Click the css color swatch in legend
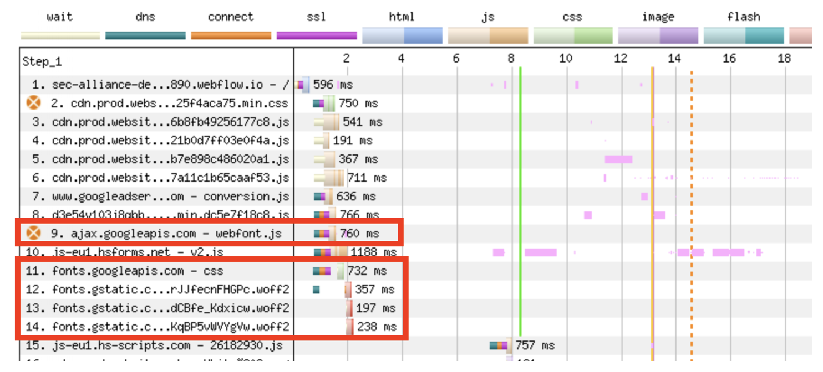The height and width of the screenshot is (372, 823). pos(573,35)
